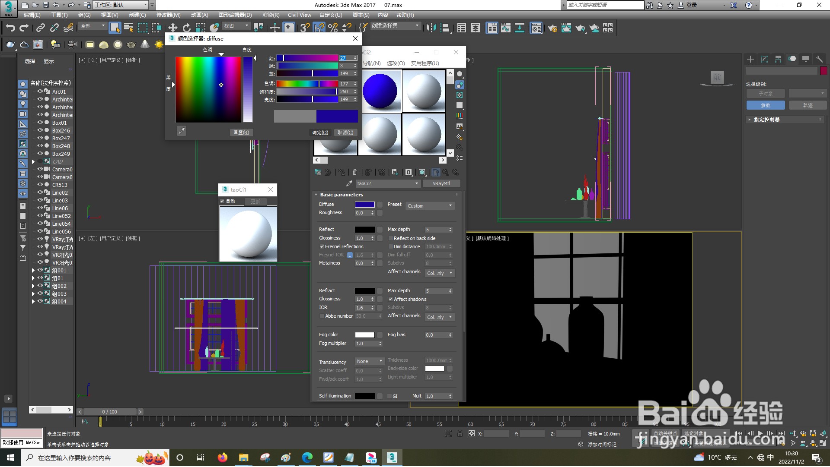Open the 创建选择集 named selection dropdown
Viewport: 830px width, 467px height.
pyautogui.click(x=395, y=26)
